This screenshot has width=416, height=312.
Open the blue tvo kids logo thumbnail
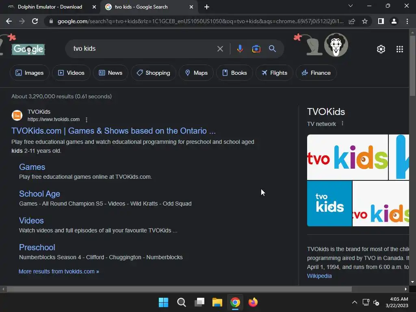tap(329, 204)
